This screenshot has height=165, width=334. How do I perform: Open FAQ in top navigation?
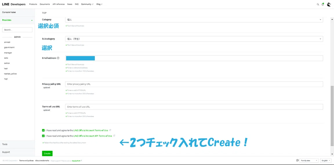click(x=77, y=4)
